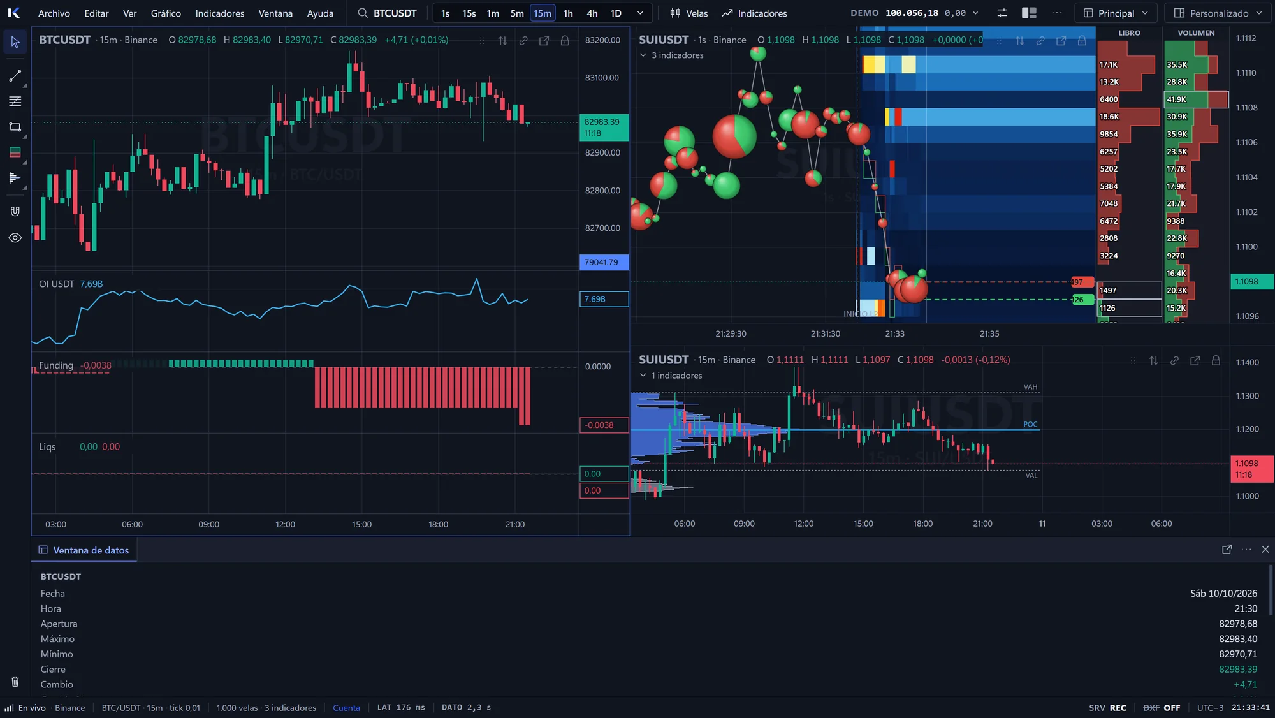Open the Fibonacci lines tool

pyautogui.click(x=15, y=101)
